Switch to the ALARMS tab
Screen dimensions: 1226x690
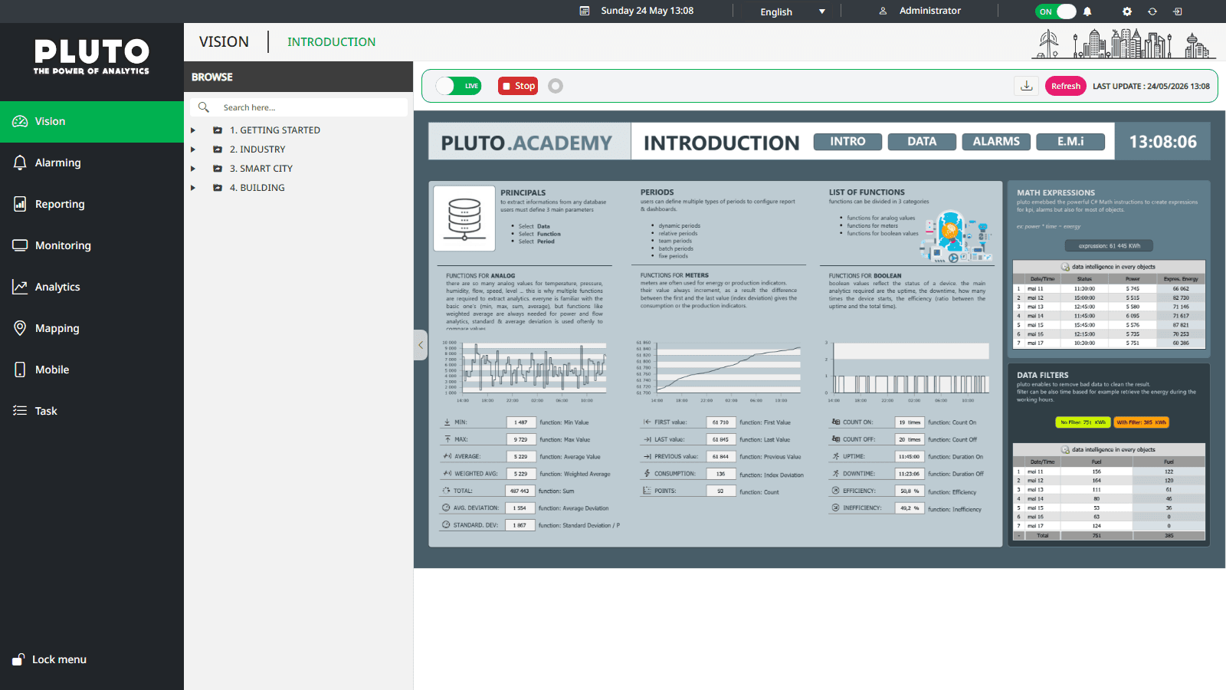[x=996, y=142]
